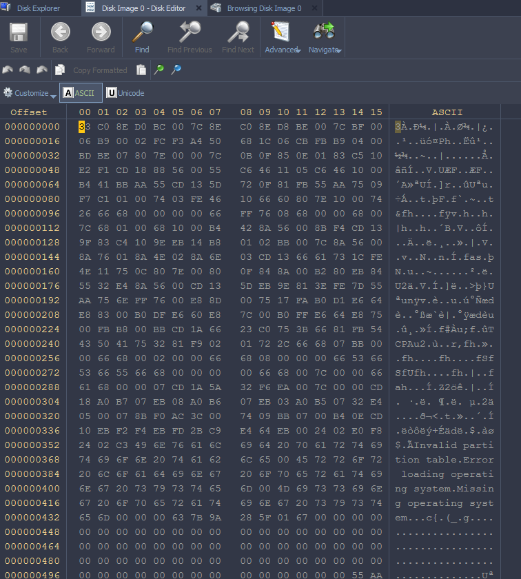Image resolution: width=521 pixels, height=579 pixels.
Task: Select the highlighted first hex byte 33
Action: 84,127
